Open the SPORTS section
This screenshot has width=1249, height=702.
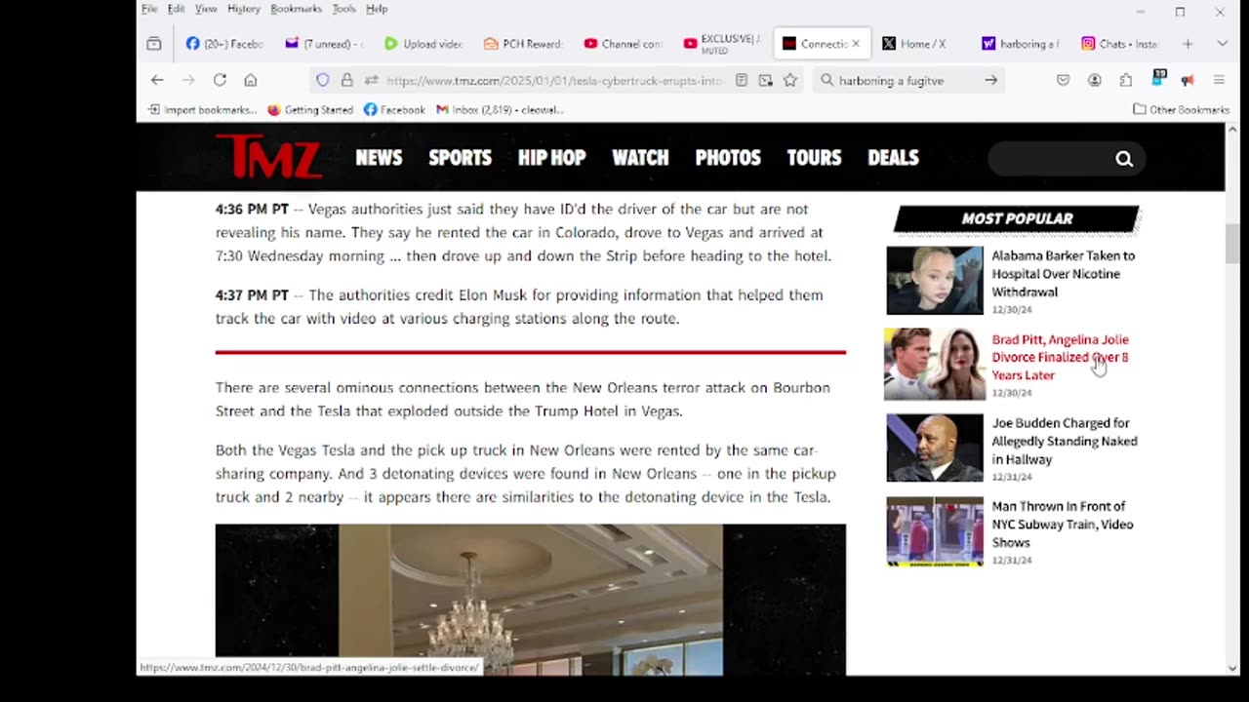461,158
